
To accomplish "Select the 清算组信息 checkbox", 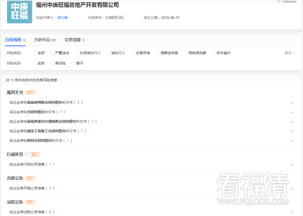I will tap(158, 53).
